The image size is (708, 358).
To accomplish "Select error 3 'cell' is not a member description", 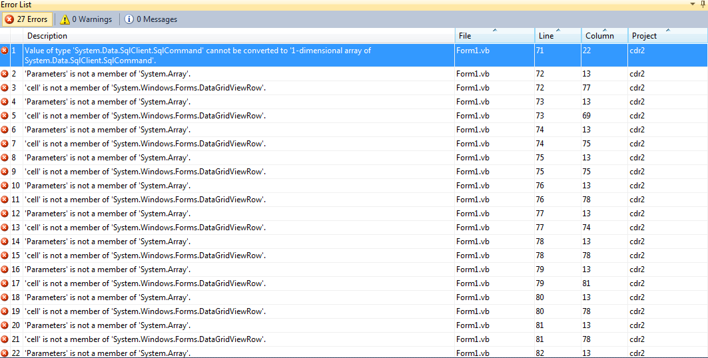I will tap(145, 87).
